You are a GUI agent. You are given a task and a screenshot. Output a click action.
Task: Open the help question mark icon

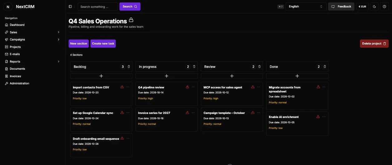385,7
